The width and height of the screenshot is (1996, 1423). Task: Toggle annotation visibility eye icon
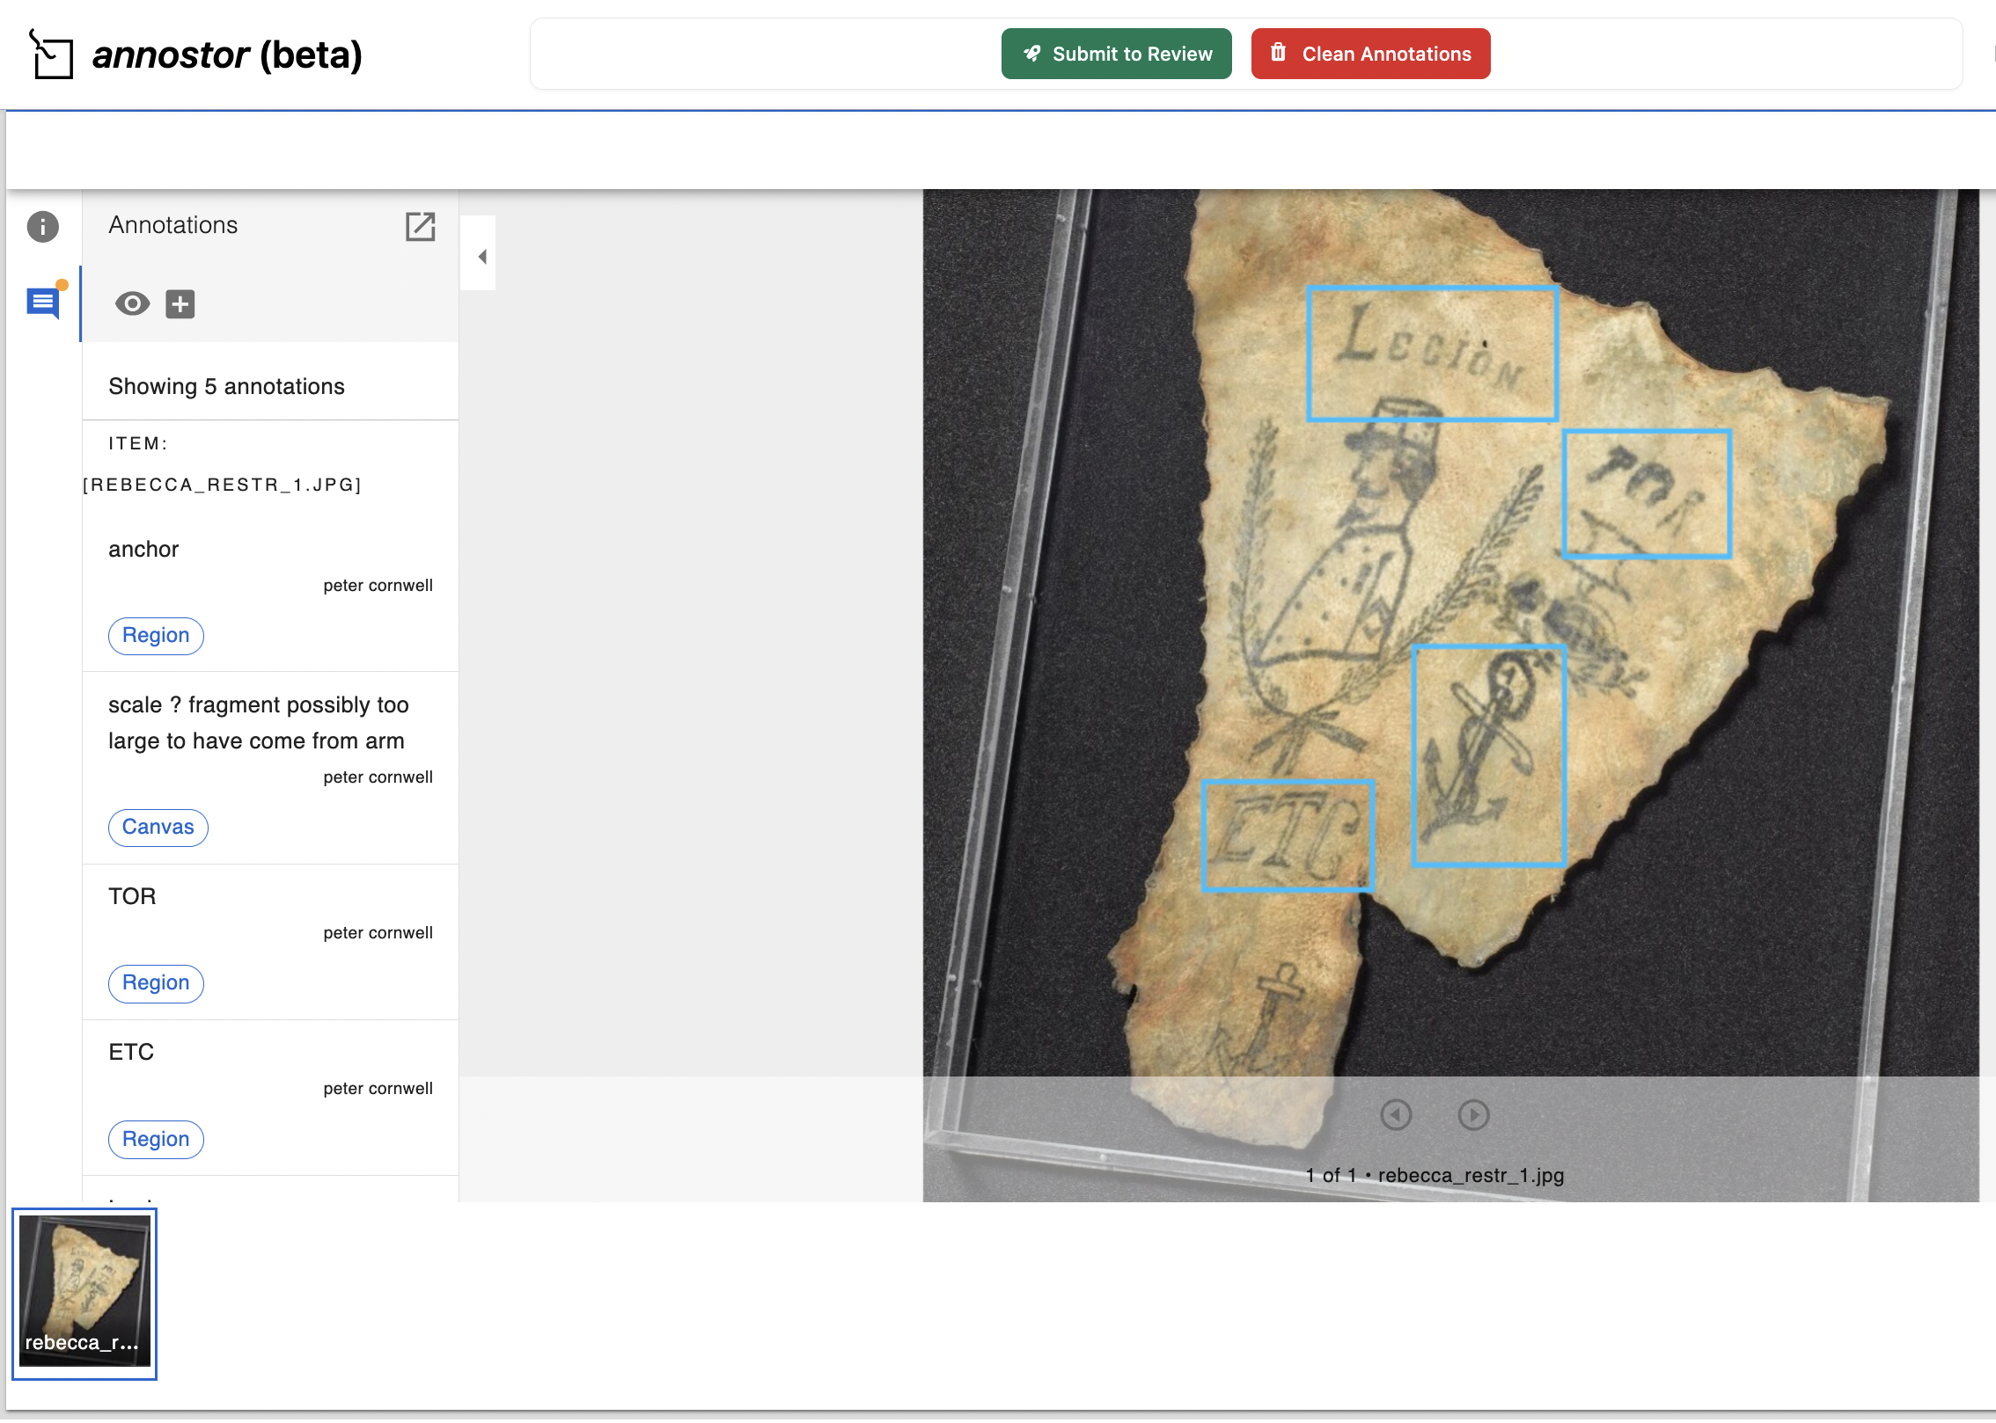tap(132, 304)
